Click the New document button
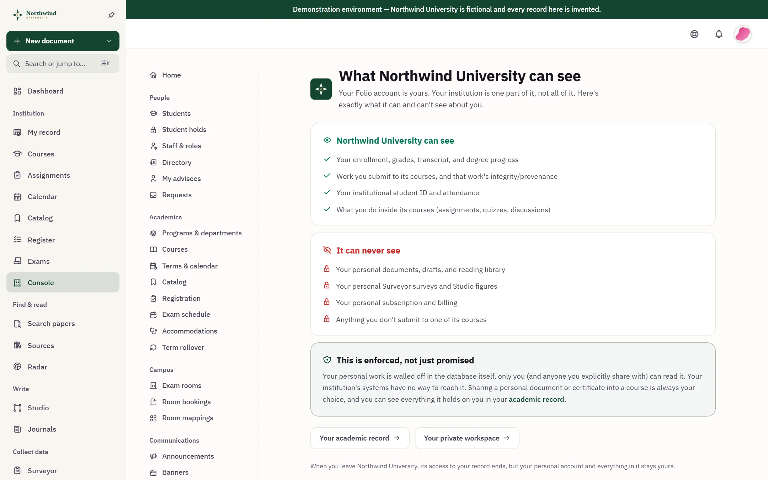 [63, 41]
